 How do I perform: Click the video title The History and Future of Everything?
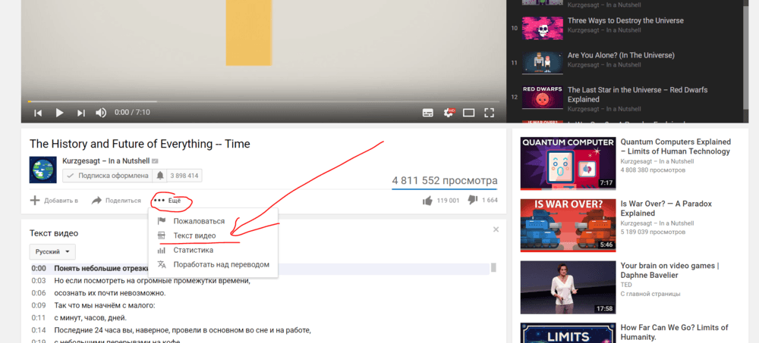pos(140,144)
